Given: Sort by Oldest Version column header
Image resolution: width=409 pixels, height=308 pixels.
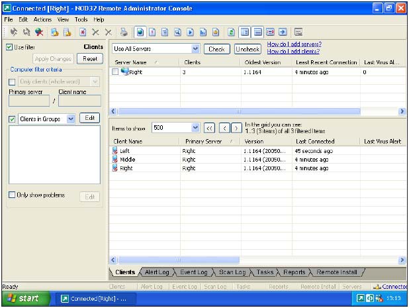Looking at the screenshot, I should click(266, 62).
